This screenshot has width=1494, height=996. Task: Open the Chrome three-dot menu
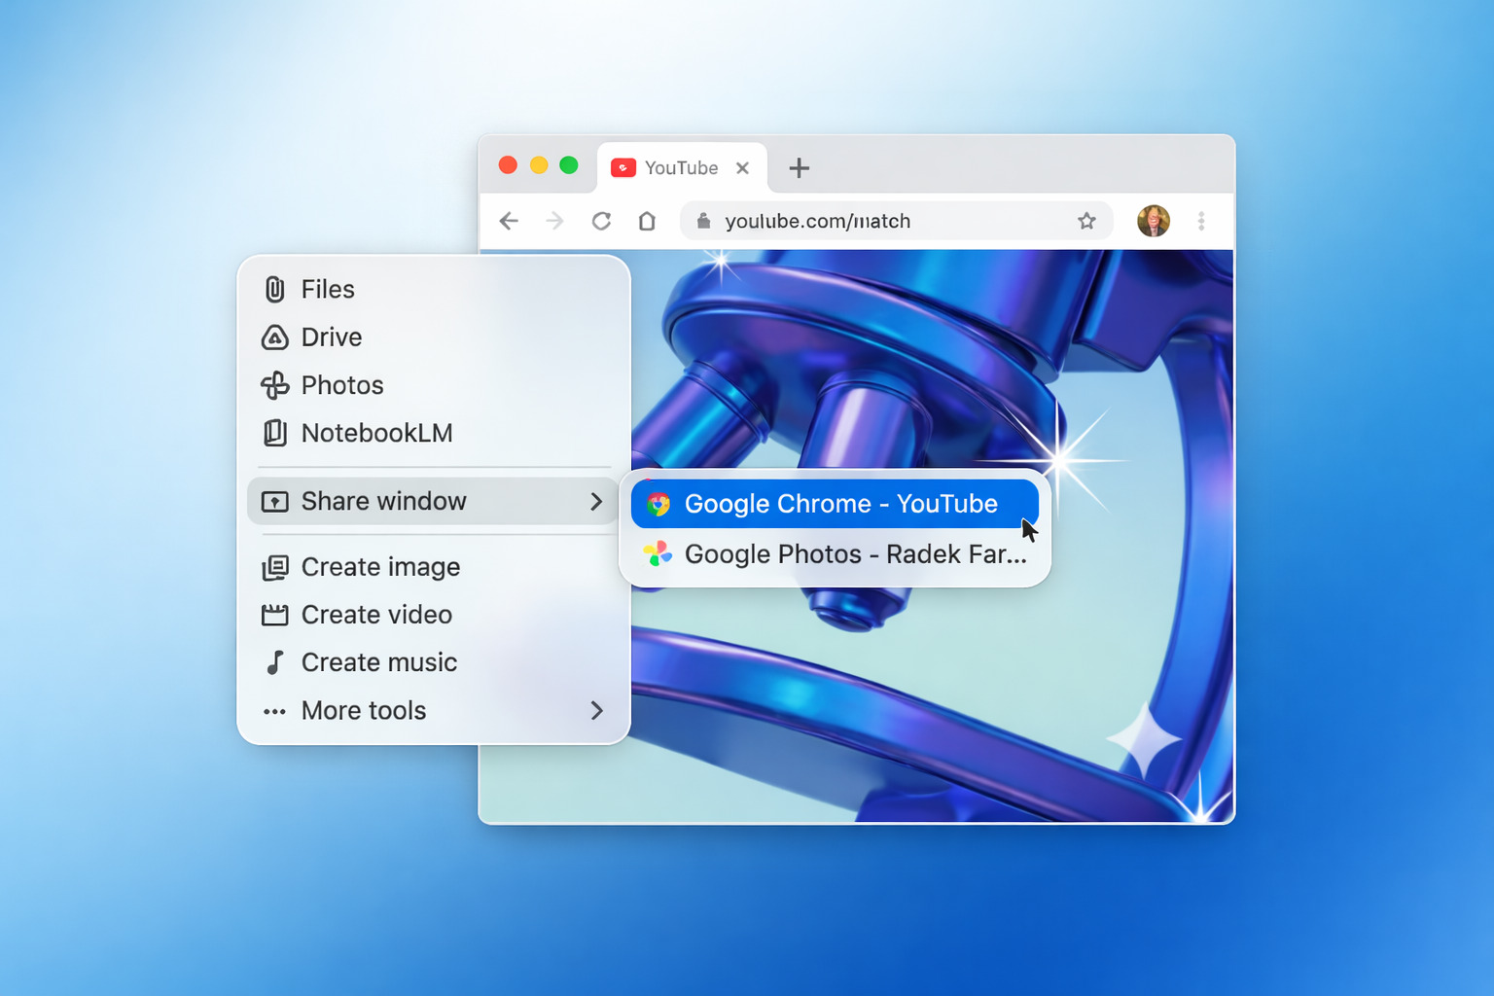point(1201,221)
